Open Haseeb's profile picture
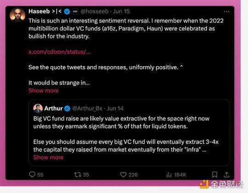This screenshot has height=193, width=248. click(x=17, y=15)
